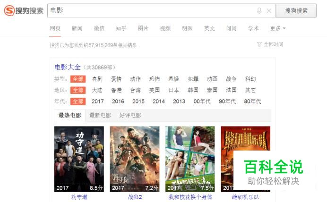Open the 明医 tab
327x202 pixels.
(187, 28)
